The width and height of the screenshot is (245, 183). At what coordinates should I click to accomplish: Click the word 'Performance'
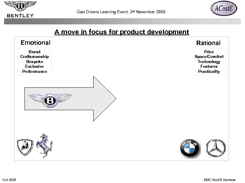pos(34,72)
